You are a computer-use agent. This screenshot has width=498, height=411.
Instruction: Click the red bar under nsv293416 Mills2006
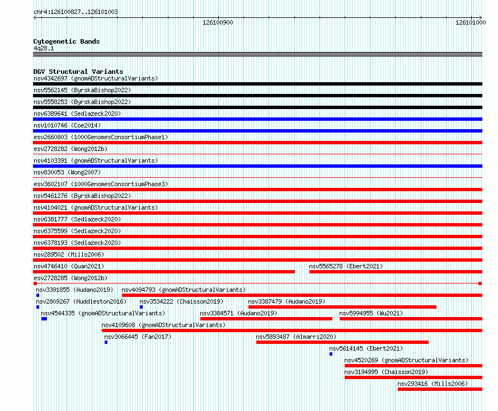coord(440,389)
